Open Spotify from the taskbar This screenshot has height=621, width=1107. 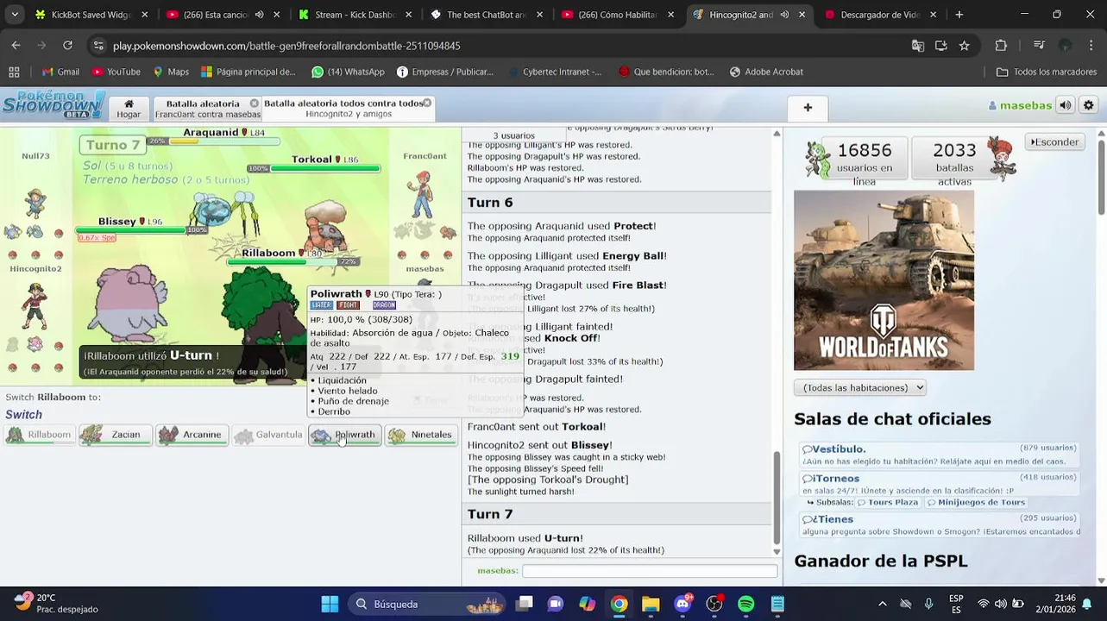pyautogui.click(x=745, y=604)
